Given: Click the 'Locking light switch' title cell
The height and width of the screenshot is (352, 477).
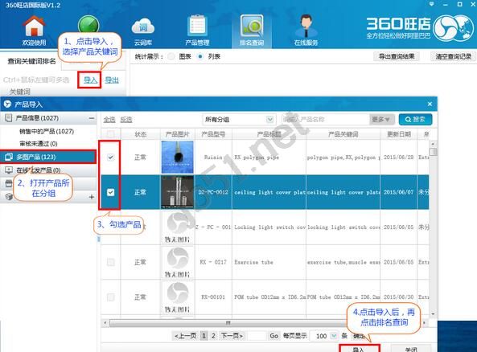Looking at the screenshot, I should tap(269, 227).
